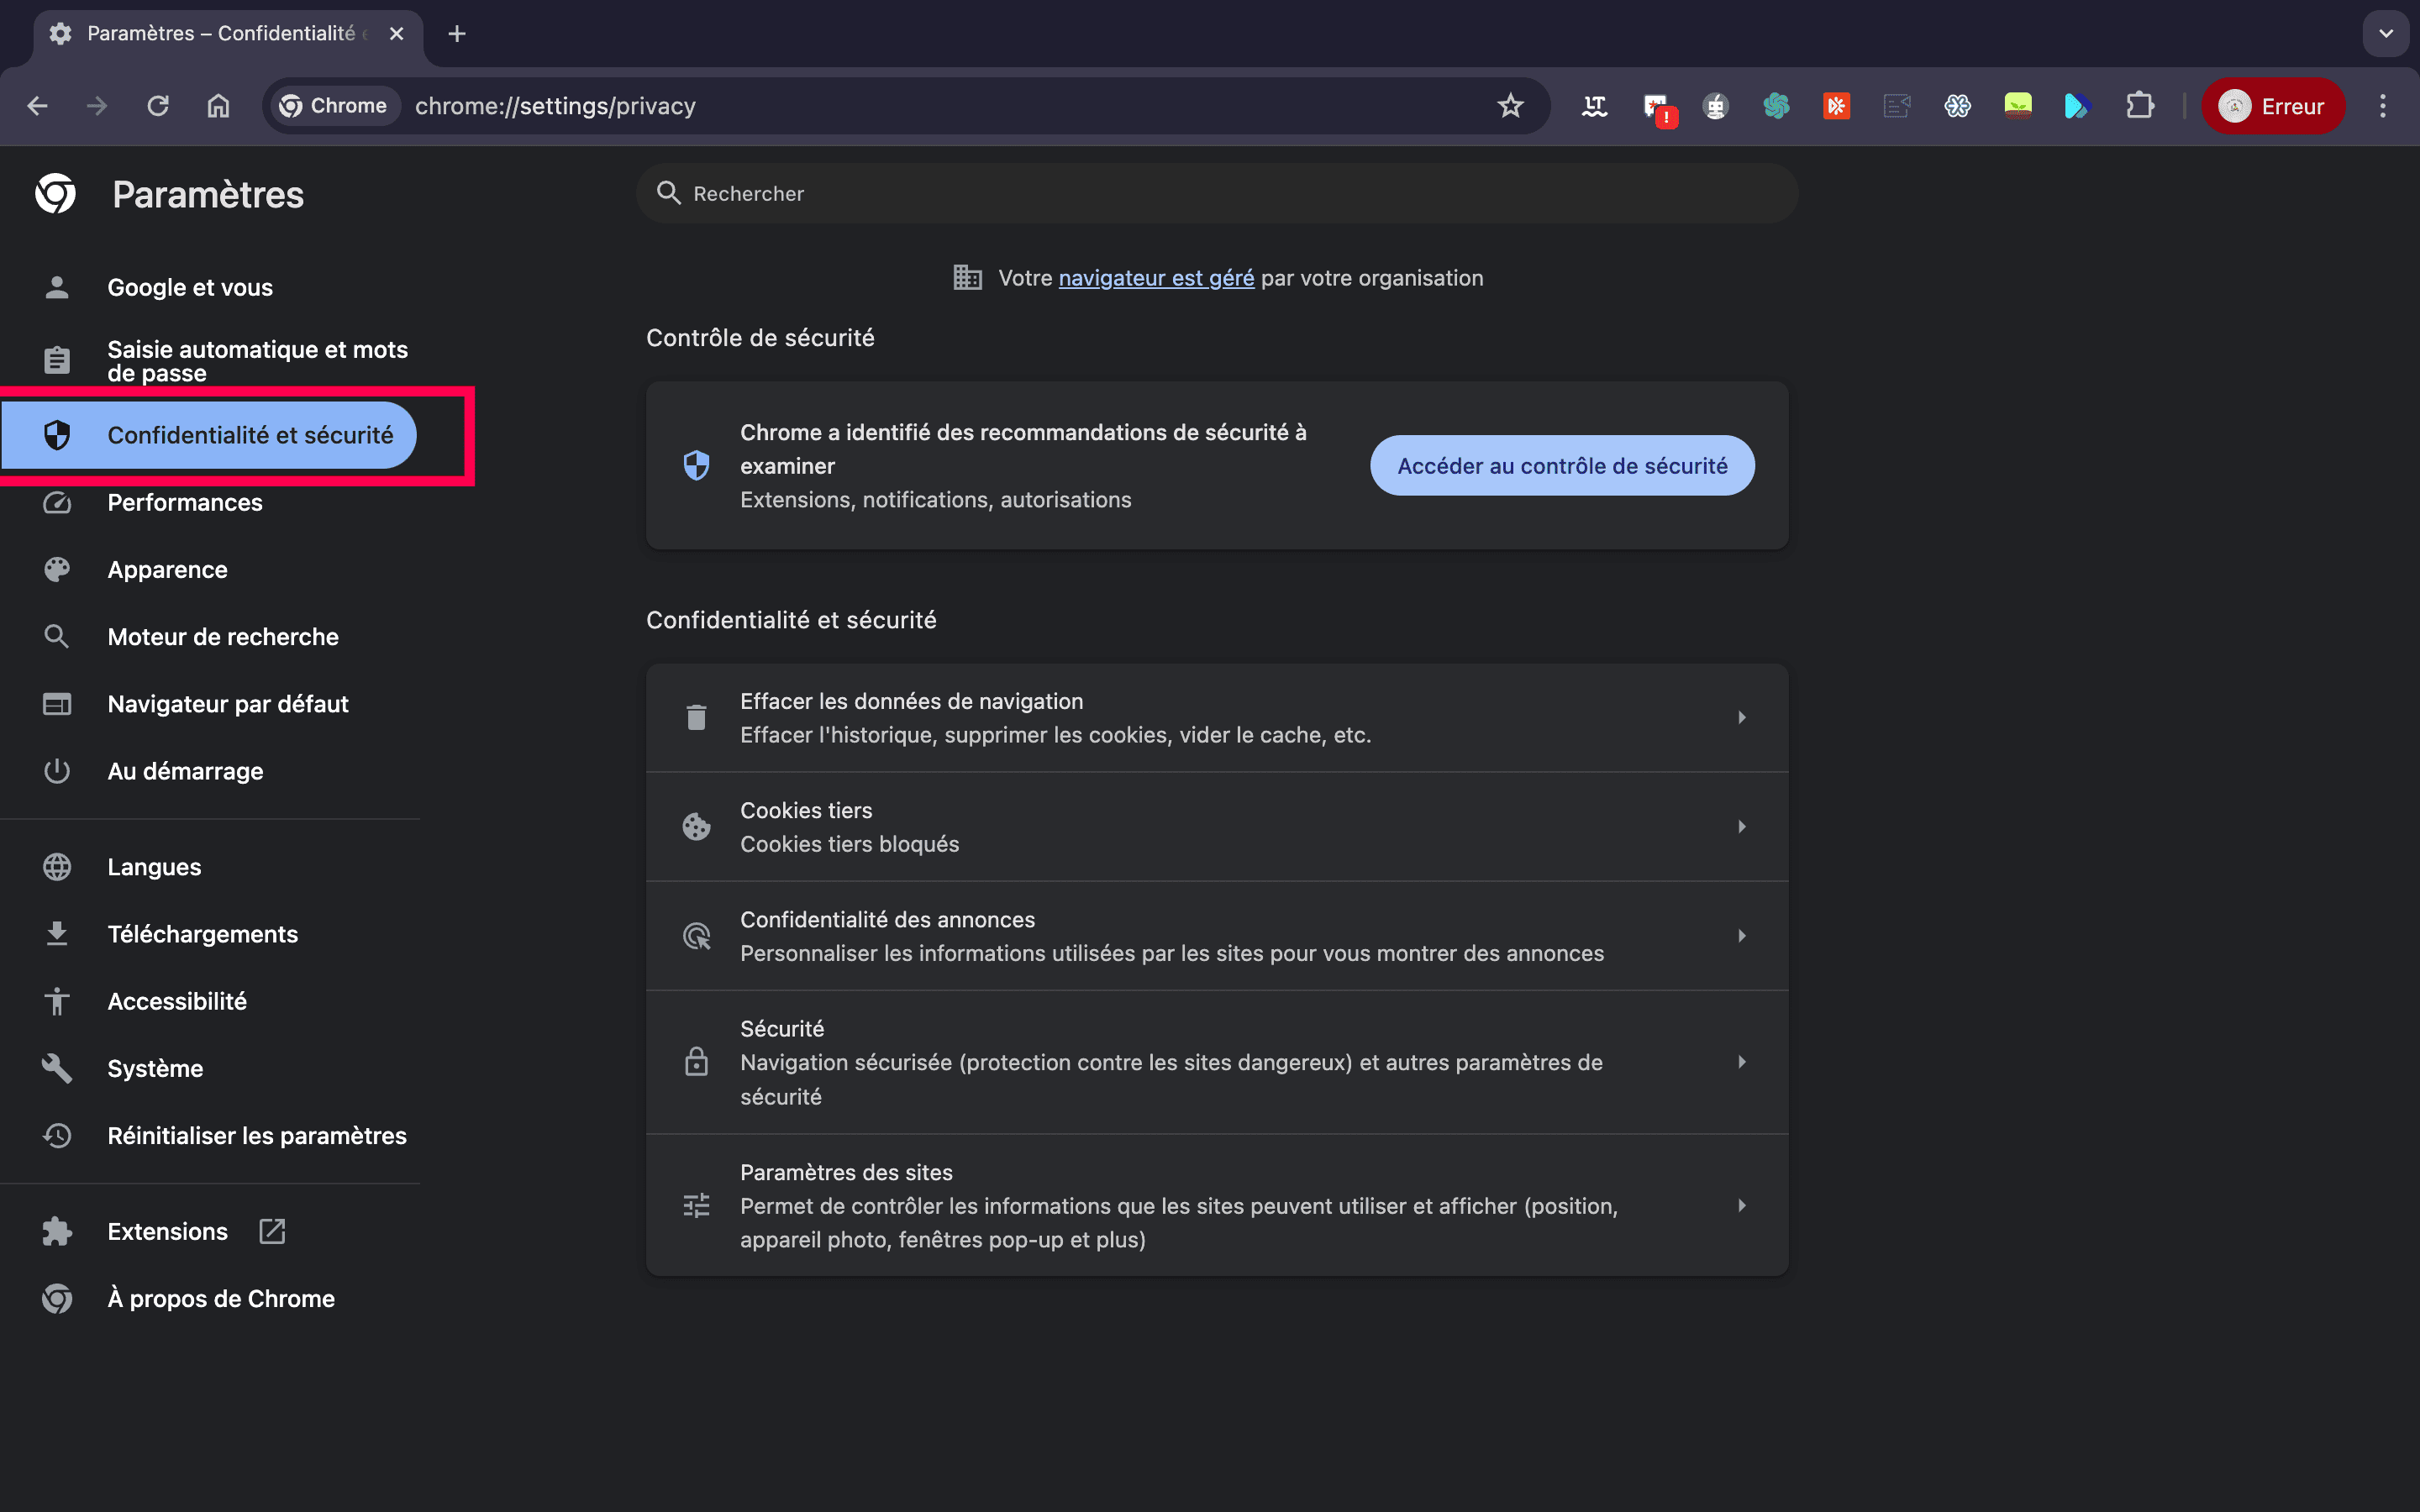Click the back navigation arrow

[x=38, y=106]
